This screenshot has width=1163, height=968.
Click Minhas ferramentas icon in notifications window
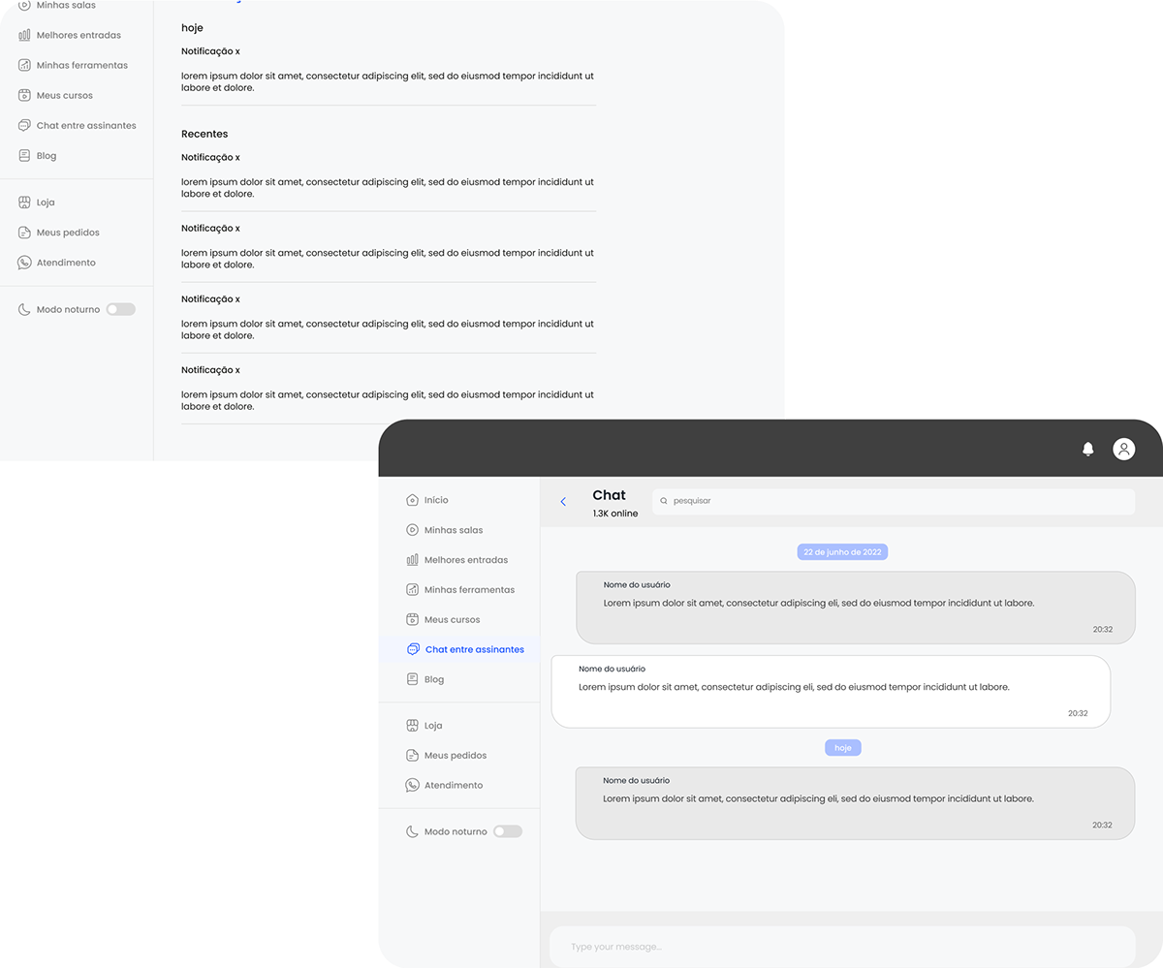pos(24,65)
